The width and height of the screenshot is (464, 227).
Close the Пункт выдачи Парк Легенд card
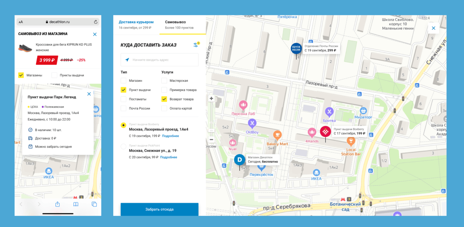pos(89,94)
